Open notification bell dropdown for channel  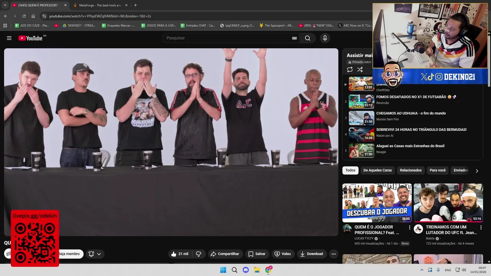pyautogui.click(x=95, y=254)
